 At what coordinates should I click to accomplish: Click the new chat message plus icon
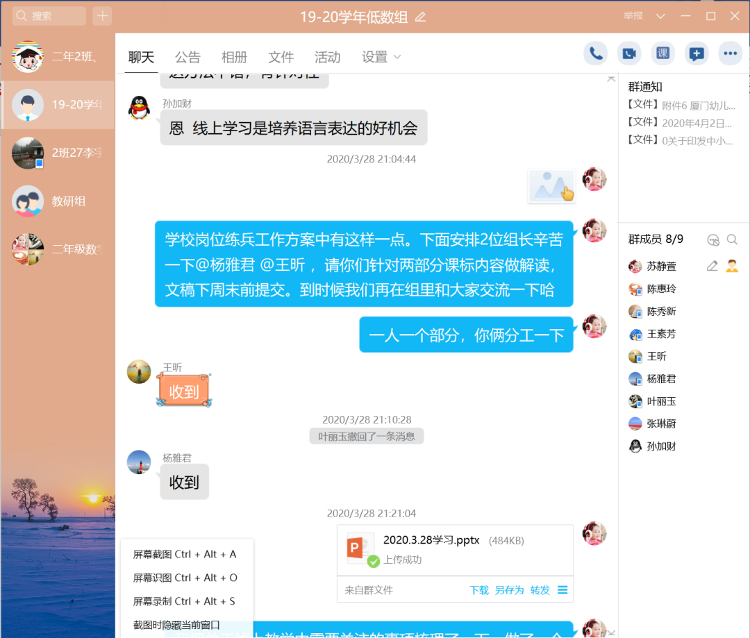pyautogui.click(x=696, y=53)
